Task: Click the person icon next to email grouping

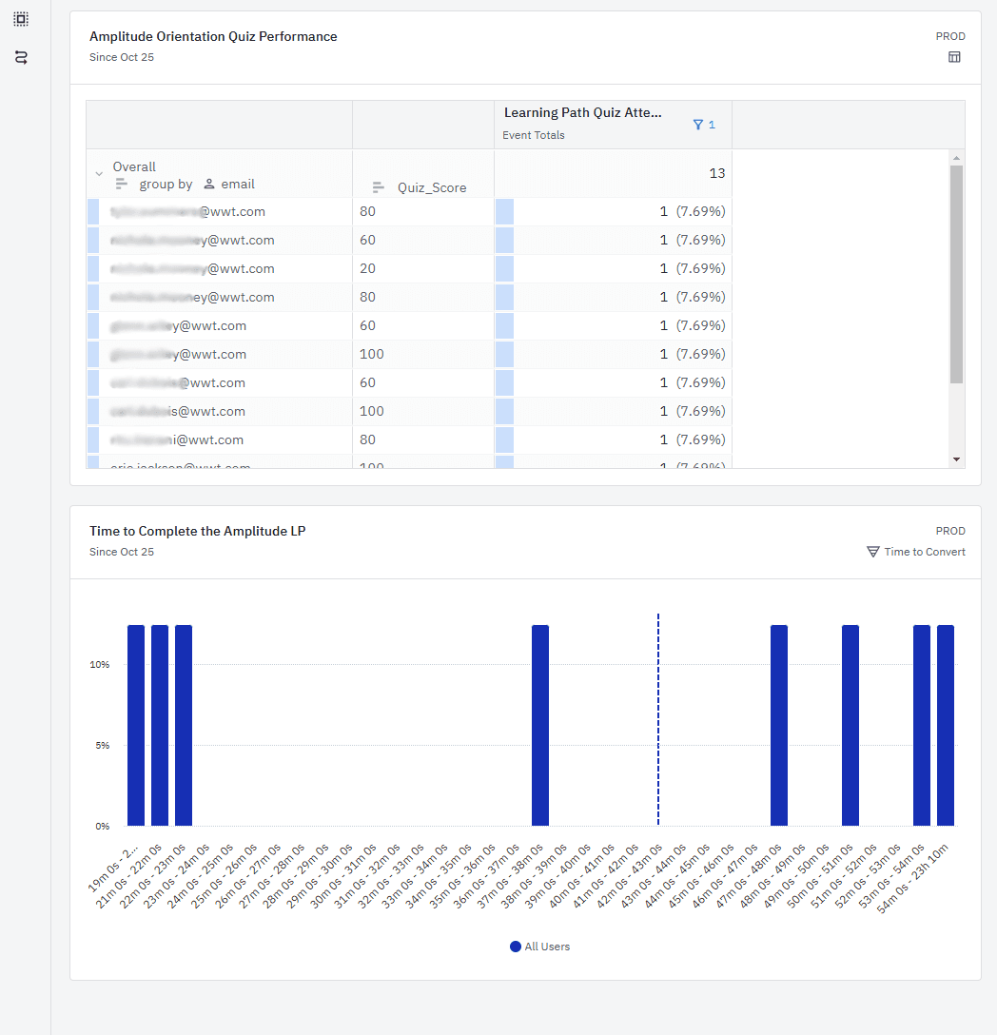Action: coord(208,184)
